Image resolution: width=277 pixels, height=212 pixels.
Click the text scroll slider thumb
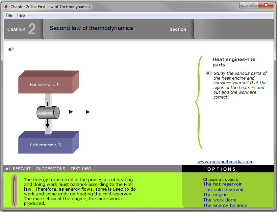point(14,179)
